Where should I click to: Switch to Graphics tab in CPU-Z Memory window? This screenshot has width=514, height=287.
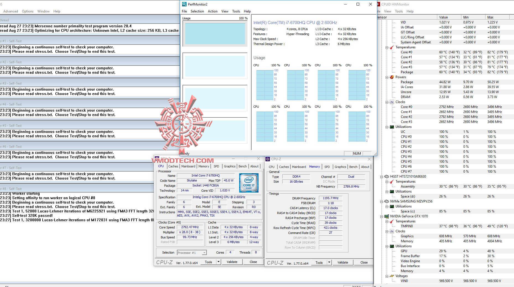pos(340,167)
